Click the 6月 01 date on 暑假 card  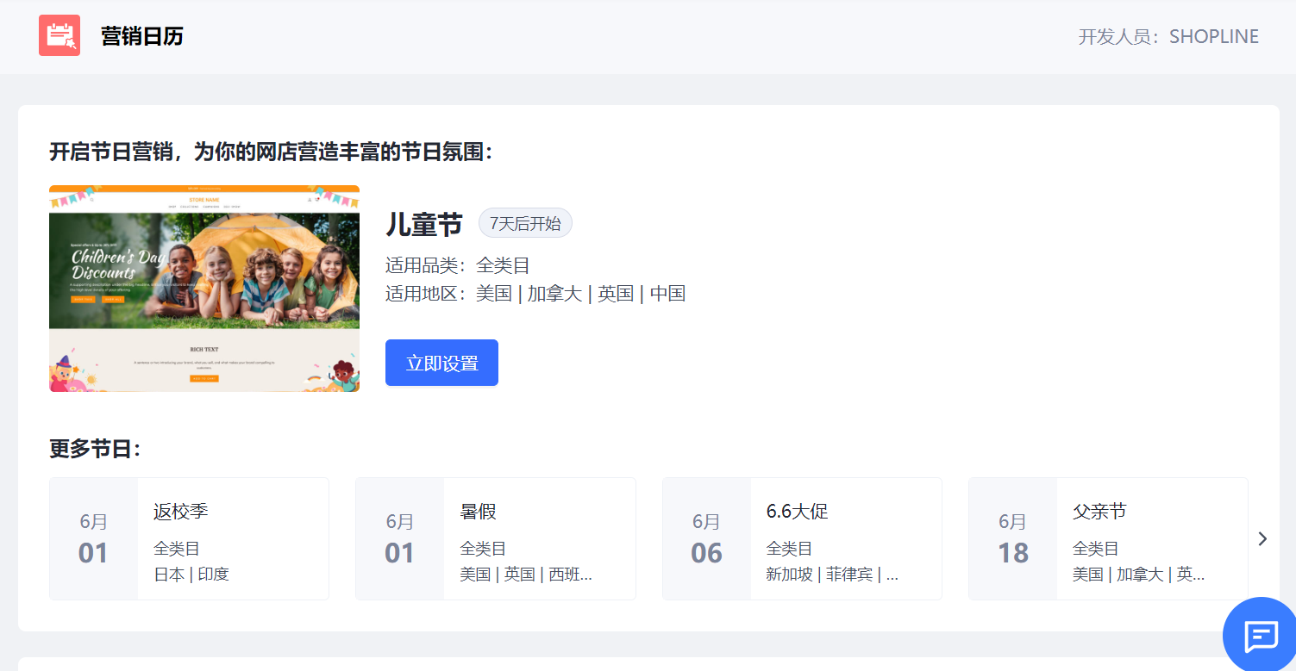coord(399,538)
